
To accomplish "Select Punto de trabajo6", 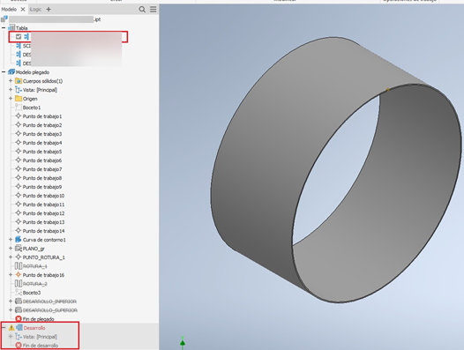I will (42, 160).
